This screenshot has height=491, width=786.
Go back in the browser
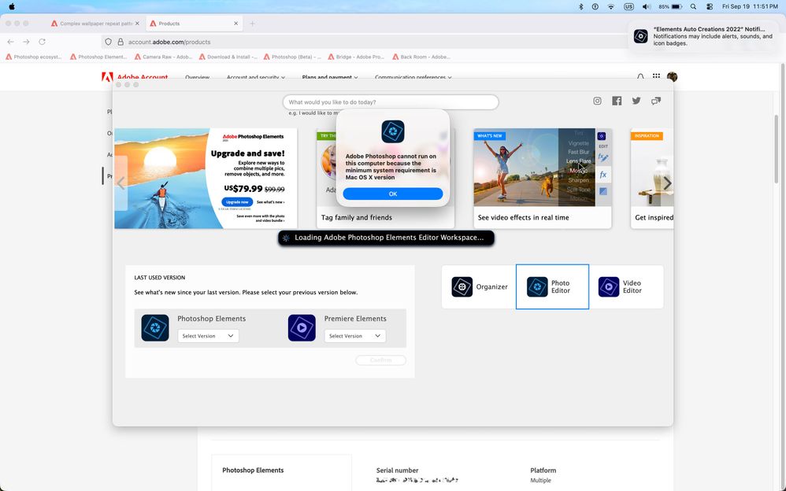[10, 42]
